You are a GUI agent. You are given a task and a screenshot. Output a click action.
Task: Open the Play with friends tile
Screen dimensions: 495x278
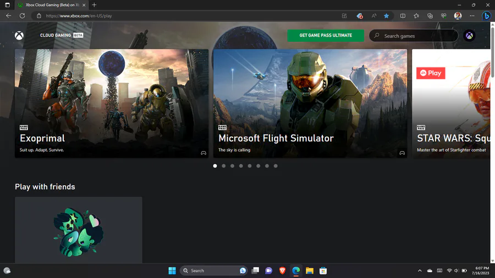click(79, 230)
